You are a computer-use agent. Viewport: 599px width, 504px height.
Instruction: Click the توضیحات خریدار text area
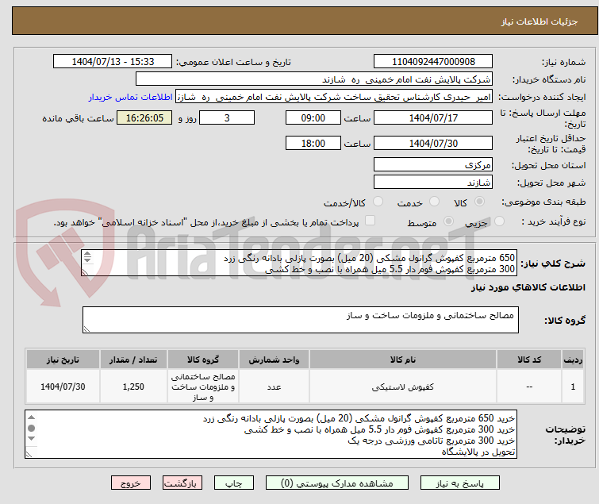click(271, 434)
